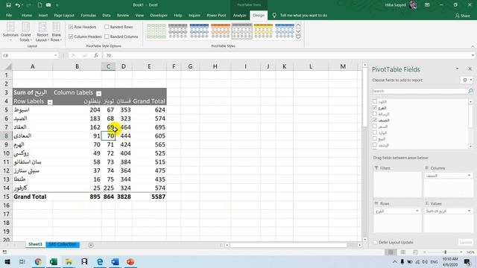Switch to the Analyze ribbon tab
This screenshot has height=268, width=477.
pos(239,15)
